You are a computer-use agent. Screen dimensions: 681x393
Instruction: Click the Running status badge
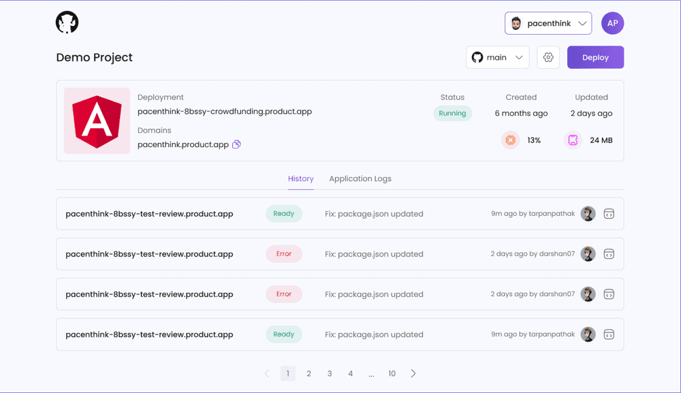pos(452,113)
